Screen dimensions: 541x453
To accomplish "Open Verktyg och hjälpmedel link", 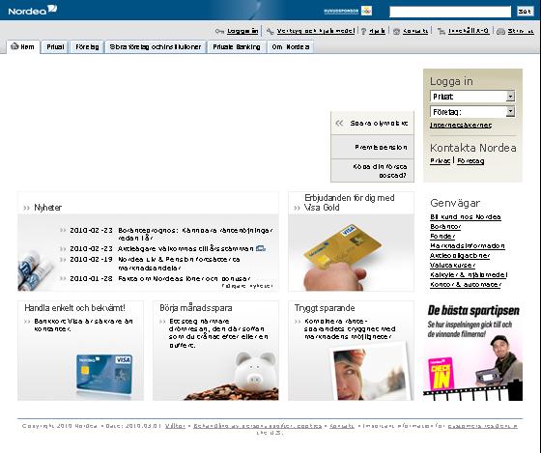I will (315, 31).
